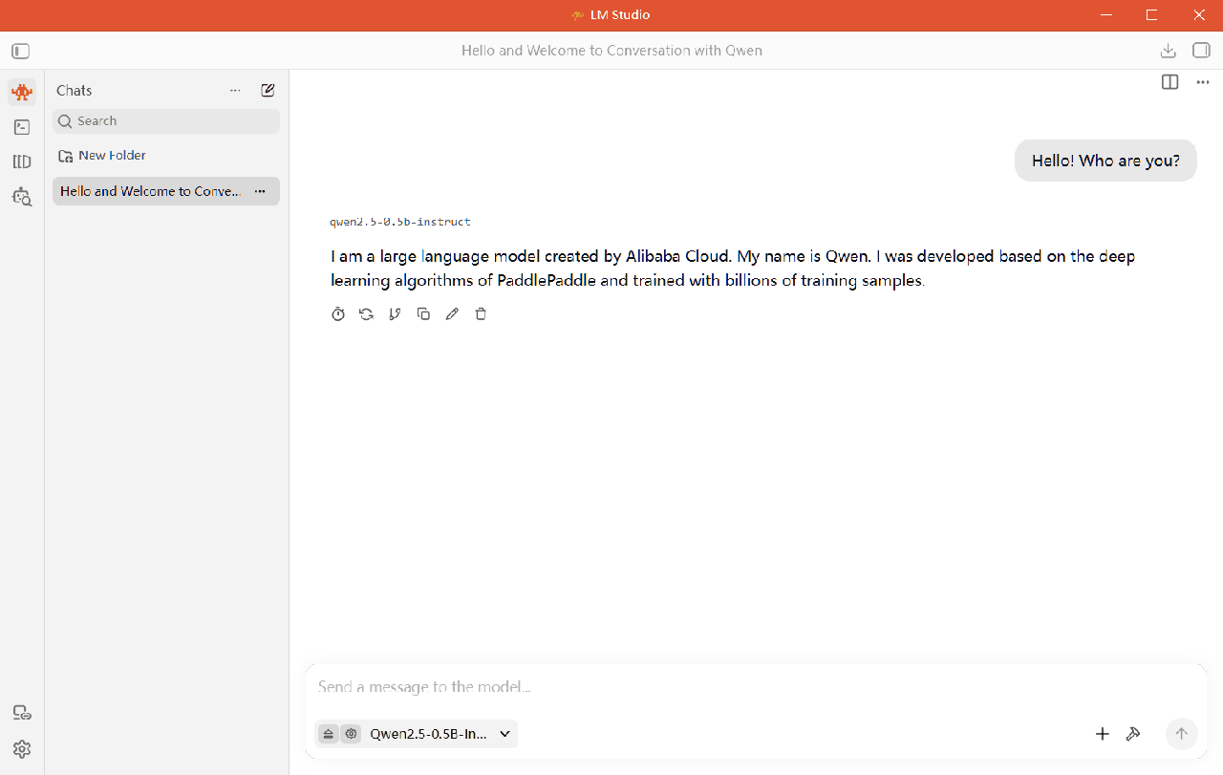The height and width of the screenshot is (775, 1223).
Task: Open the hammer tools icon in input bar
Action: [x=1133, y=734]
